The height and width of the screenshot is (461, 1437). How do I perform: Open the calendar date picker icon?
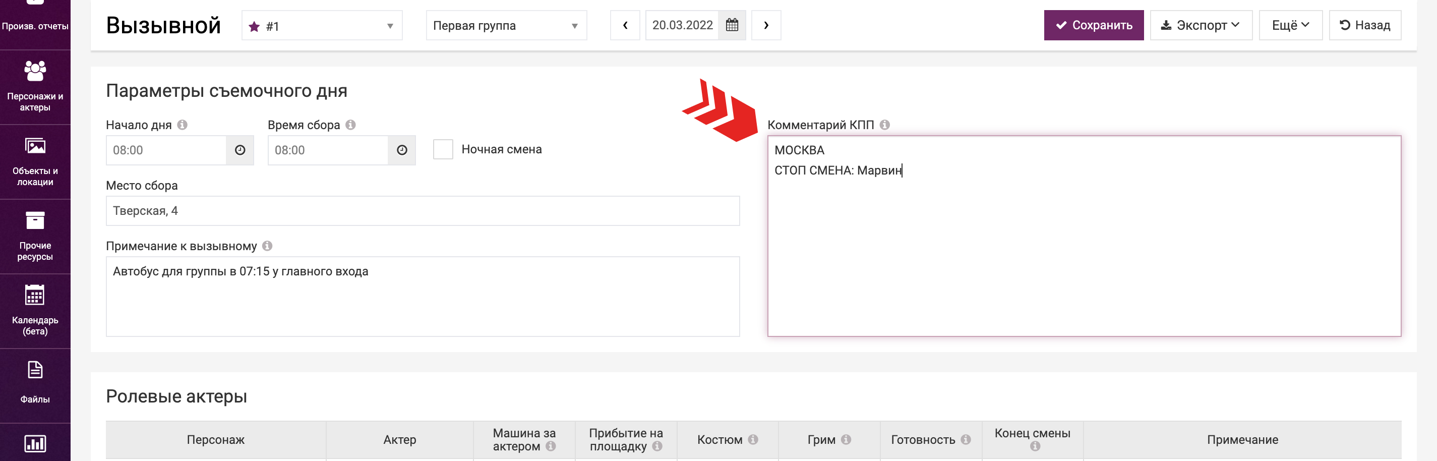[732, 25]
